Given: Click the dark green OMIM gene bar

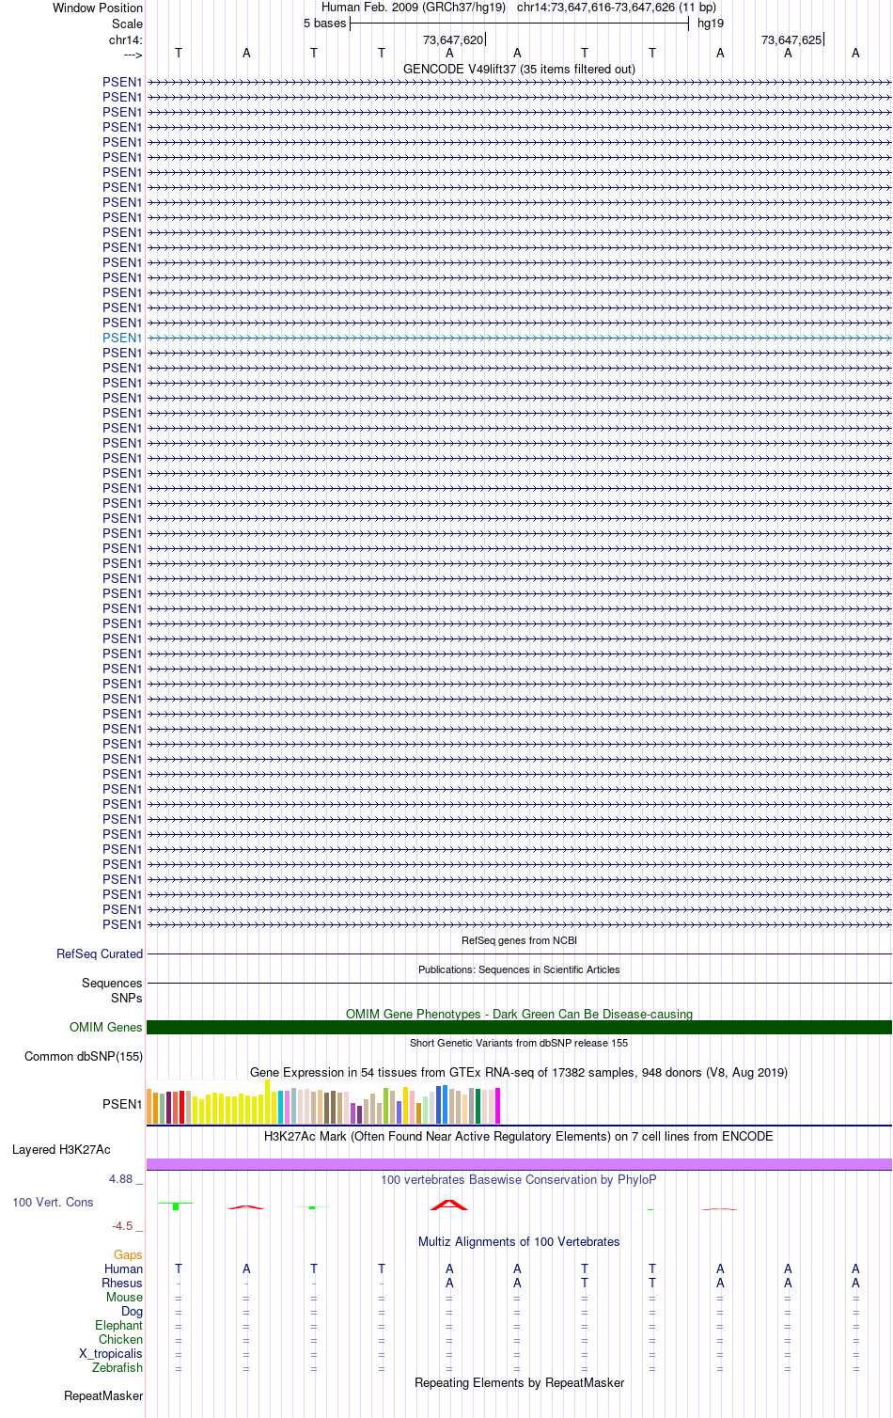Looking at the screenshot, I should pos(519,1027).
